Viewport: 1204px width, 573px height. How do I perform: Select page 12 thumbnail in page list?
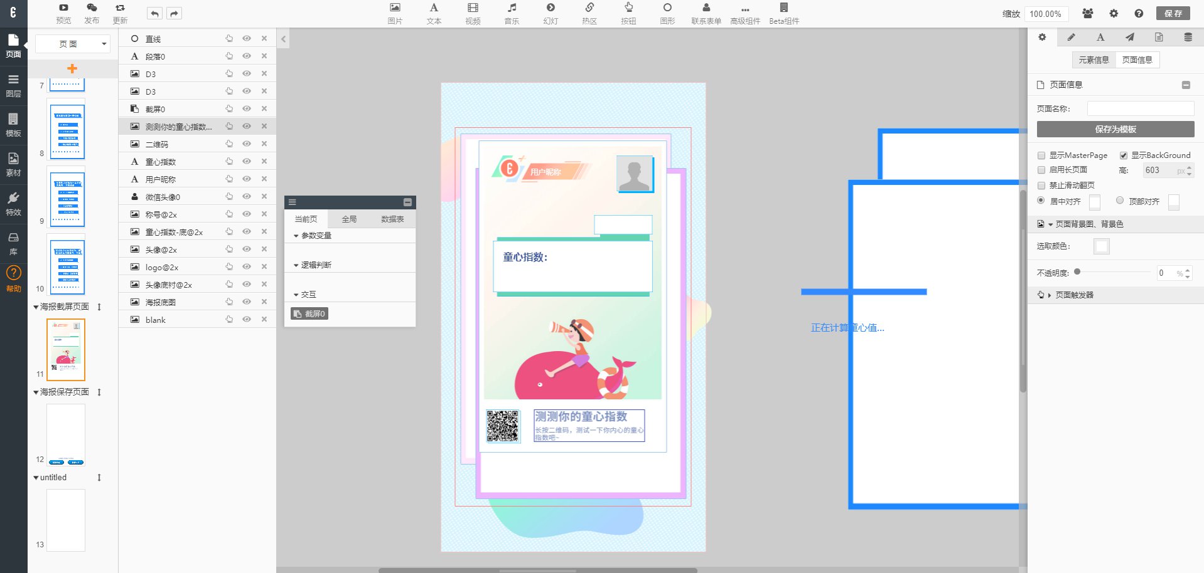[x=66, y=434]
